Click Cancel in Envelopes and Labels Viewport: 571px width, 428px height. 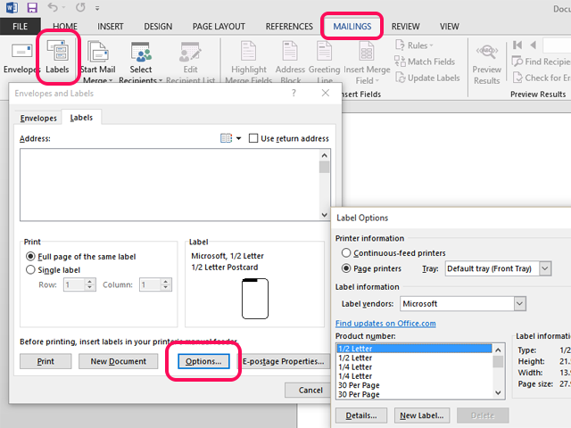pyautogui.click(x=310, y=391)
